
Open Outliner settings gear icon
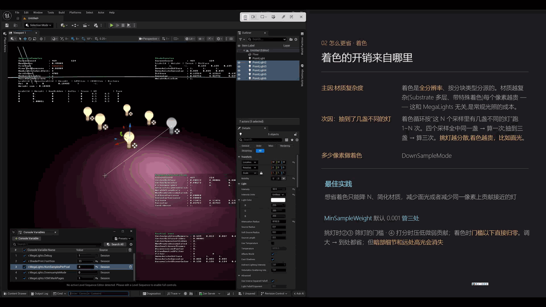[x=296, y=39]
